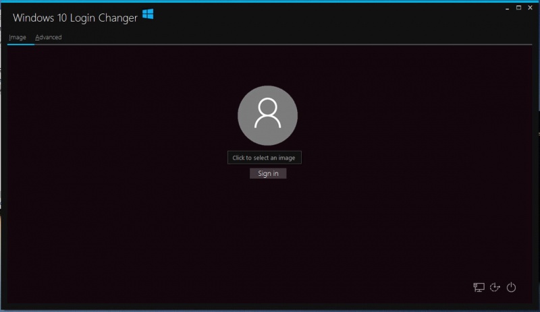Minimize the Login Changer window
Screen dimensions: 540x312
(506, 8)
